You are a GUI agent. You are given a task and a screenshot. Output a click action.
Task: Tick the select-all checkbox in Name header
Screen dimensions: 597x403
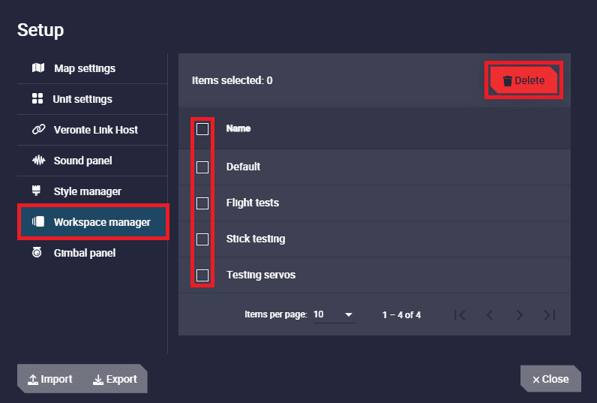[202, 129]
